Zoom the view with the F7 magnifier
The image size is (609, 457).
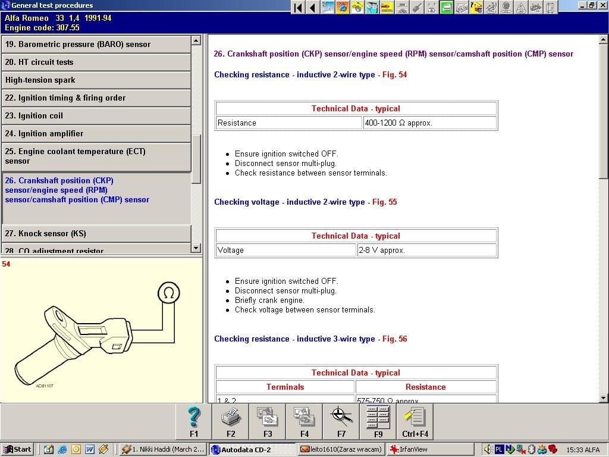(341, 422)
